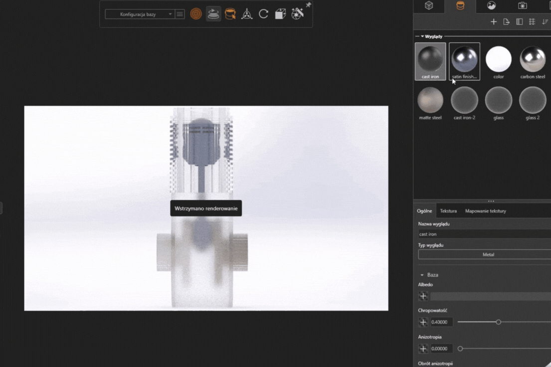Select the white color appearance
551x367 pixels.
click(498, 61)
